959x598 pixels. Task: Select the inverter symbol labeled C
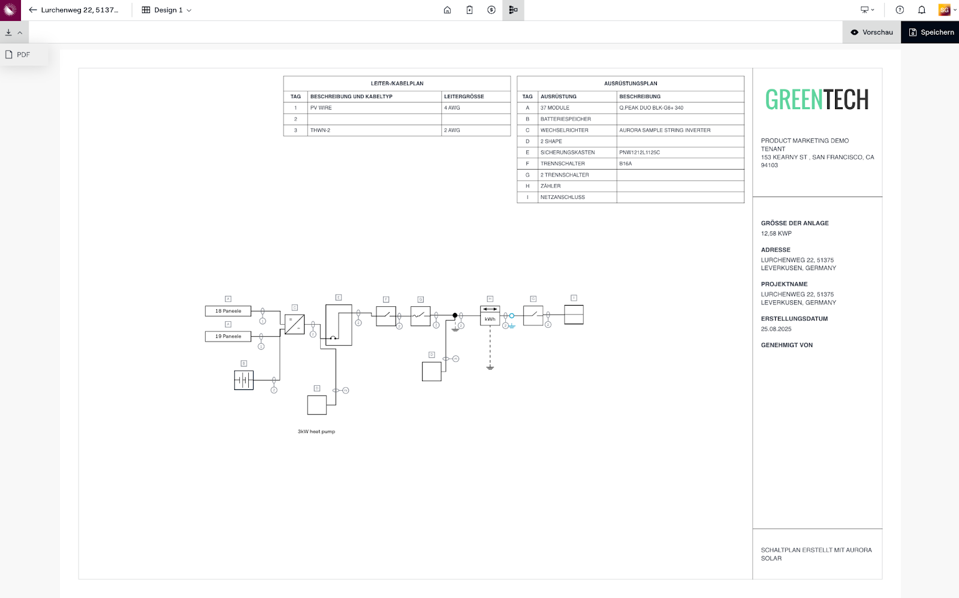[294, 324]
